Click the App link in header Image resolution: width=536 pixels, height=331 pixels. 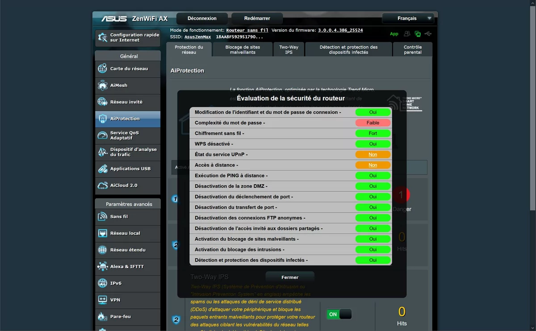394,34
